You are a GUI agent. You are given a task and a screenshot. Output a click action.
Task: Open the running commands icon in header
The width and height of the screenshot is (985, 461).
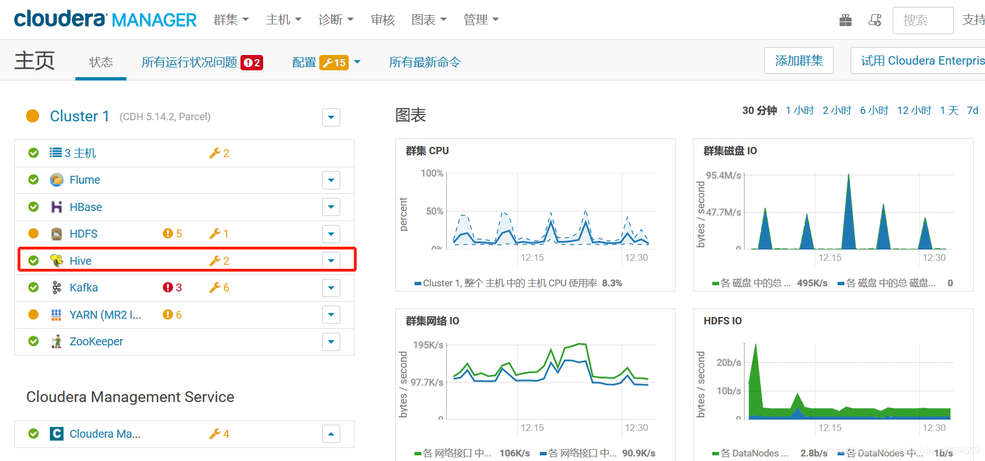(x=875, y=20)
